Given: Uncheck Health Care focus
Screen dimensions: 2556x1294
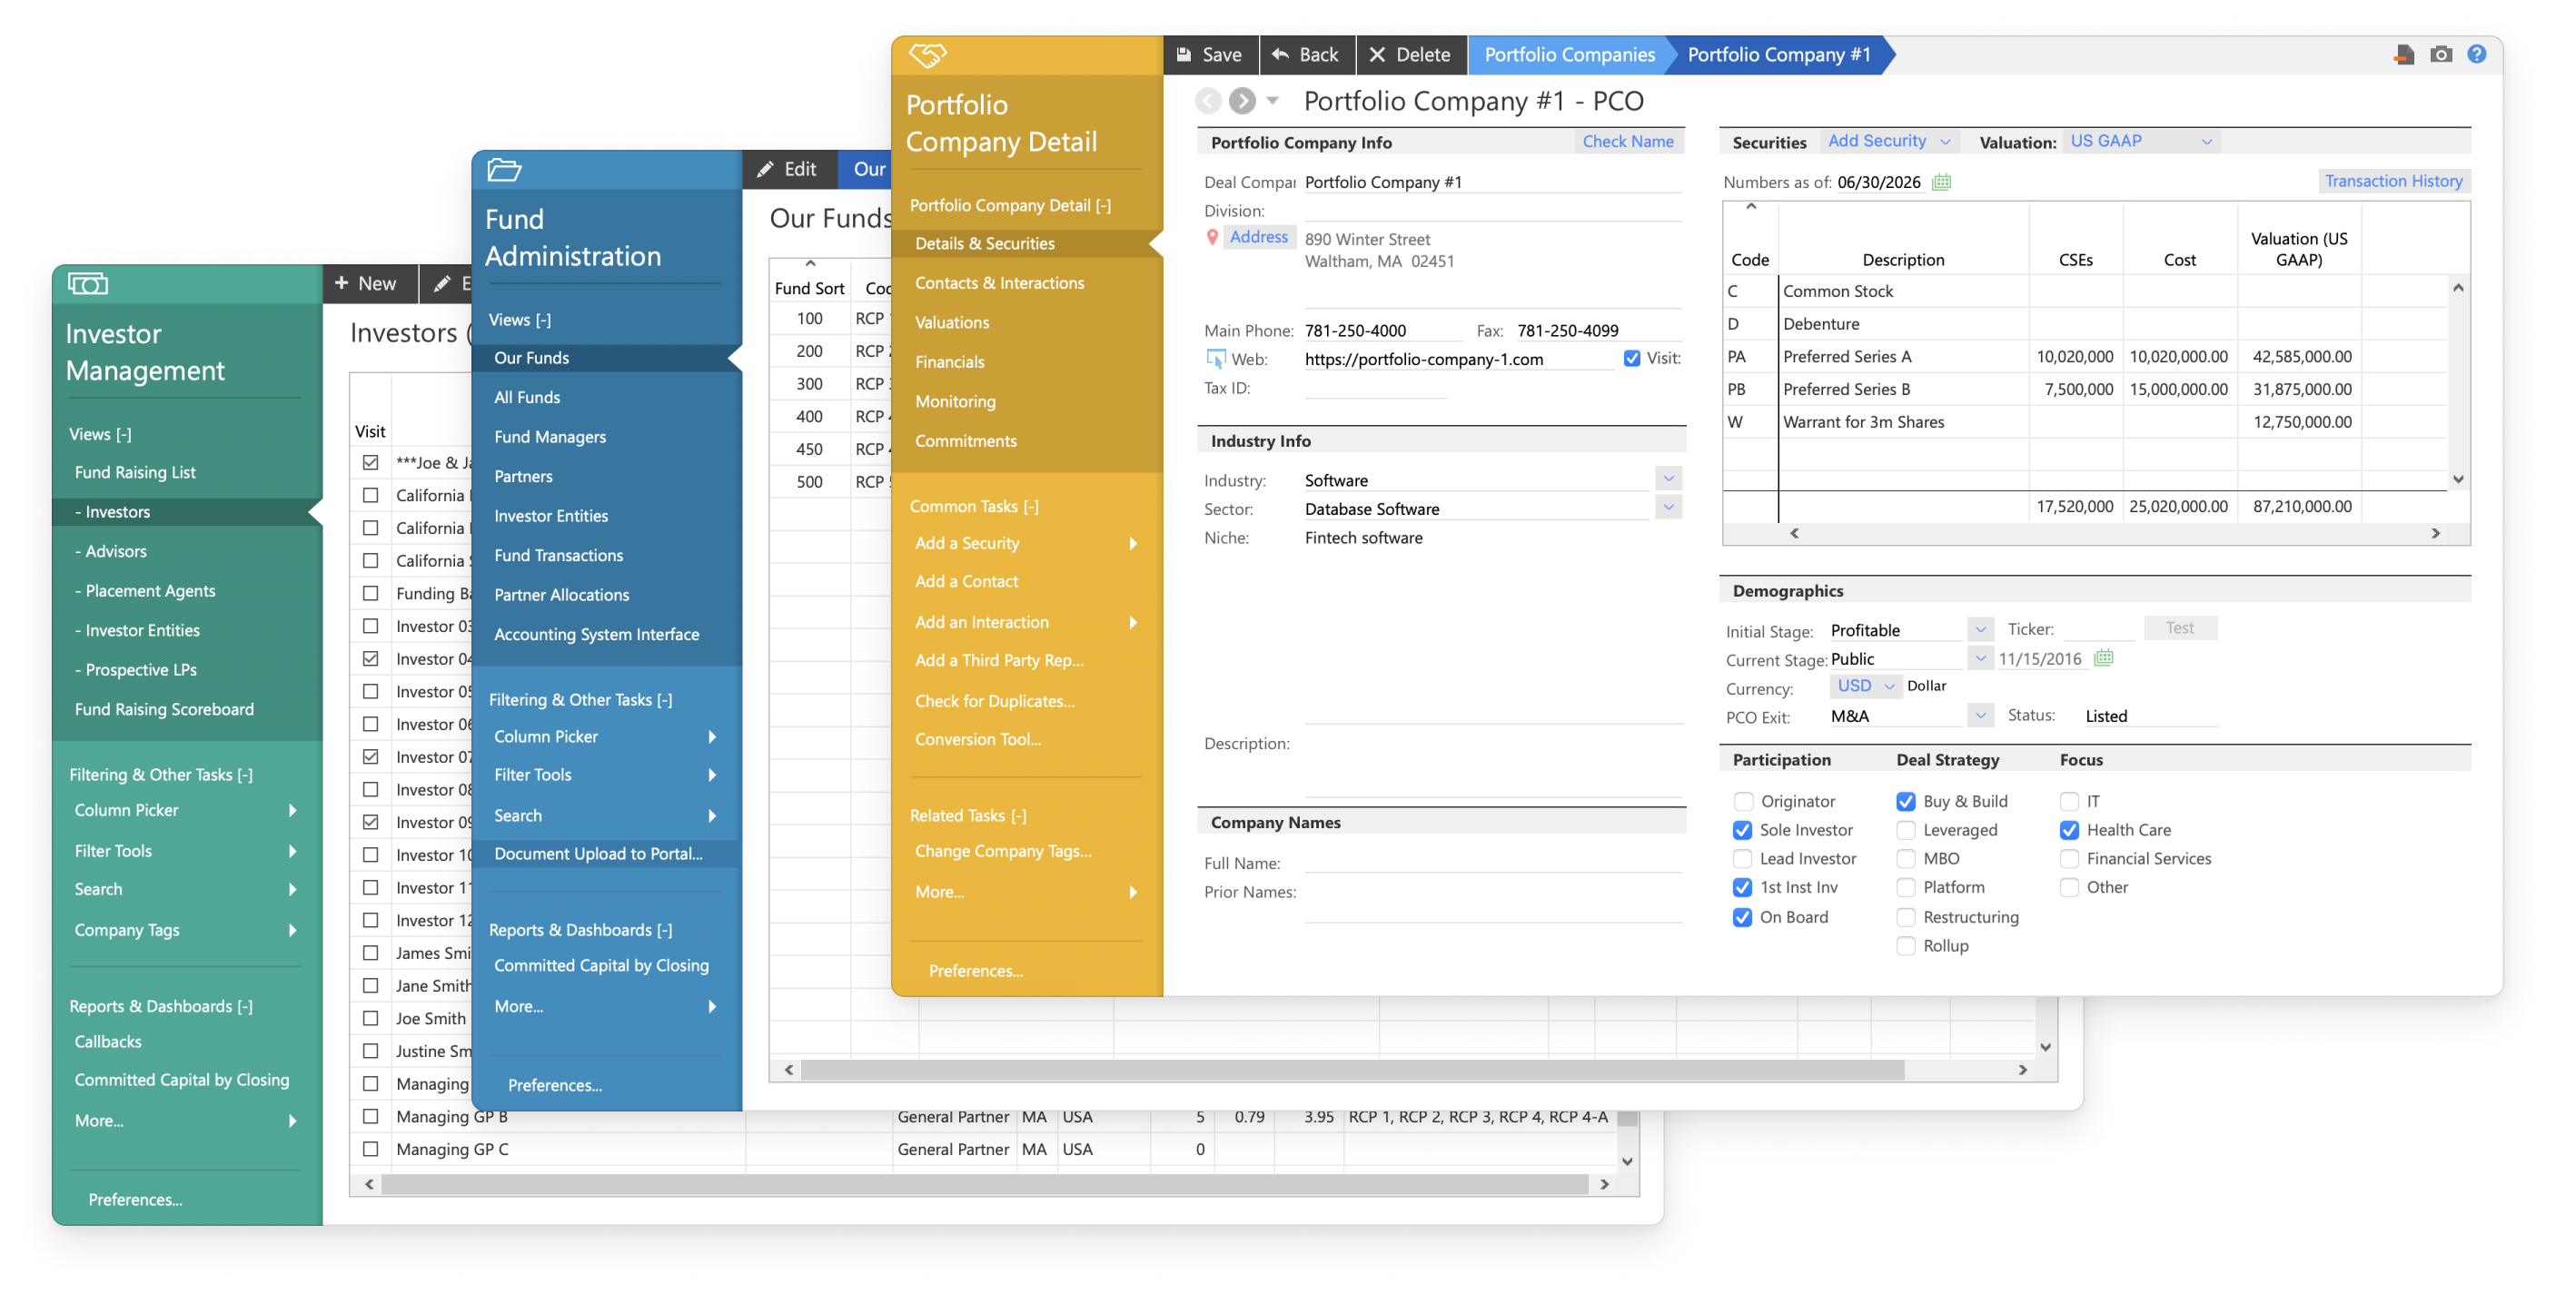Looking at the screenshot, I should pos(2069,830).
